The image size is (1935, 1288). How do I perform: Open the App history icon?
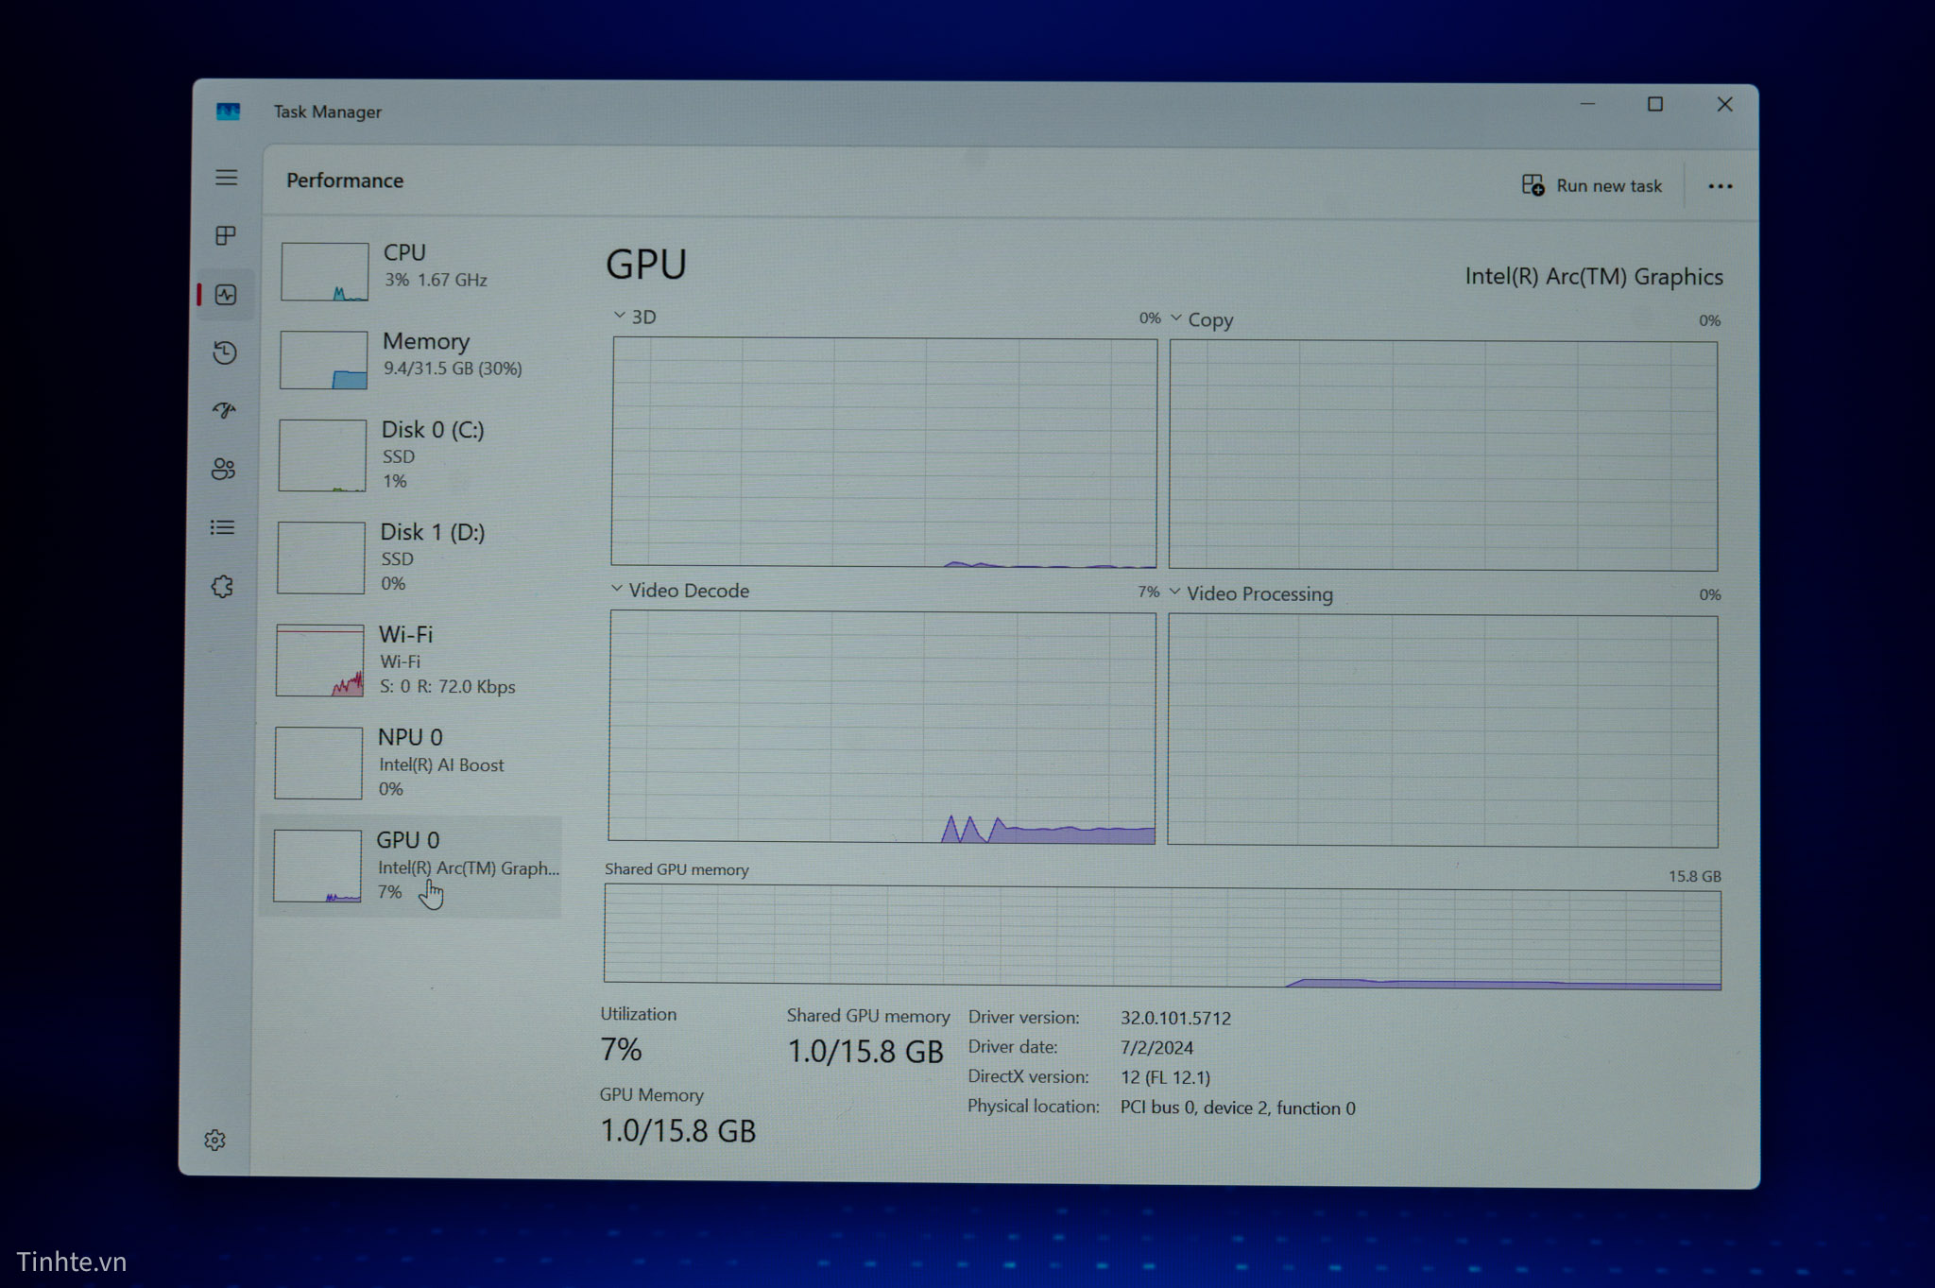(x=225, y=352)
